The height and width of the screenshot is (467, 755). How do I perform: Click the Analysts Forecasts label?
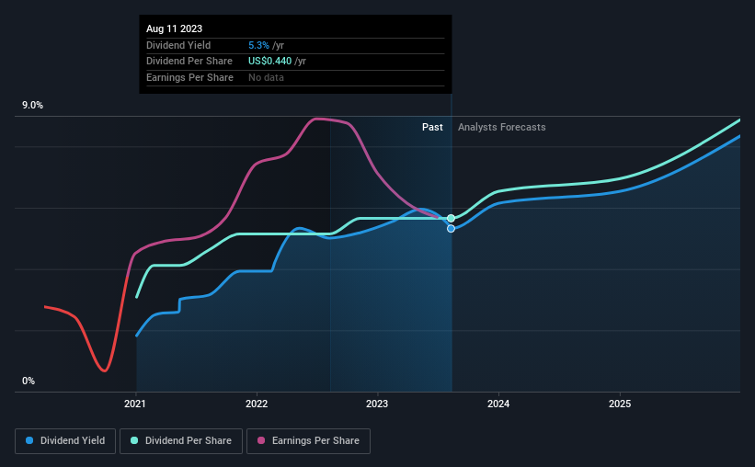502,127
